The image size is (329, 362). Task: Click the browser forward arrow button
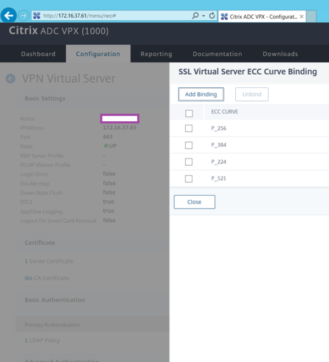(x=24, y=16)
